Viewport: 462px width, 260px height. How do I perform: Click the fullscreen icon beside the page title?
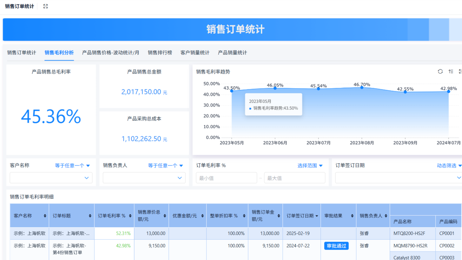[45, 7]
